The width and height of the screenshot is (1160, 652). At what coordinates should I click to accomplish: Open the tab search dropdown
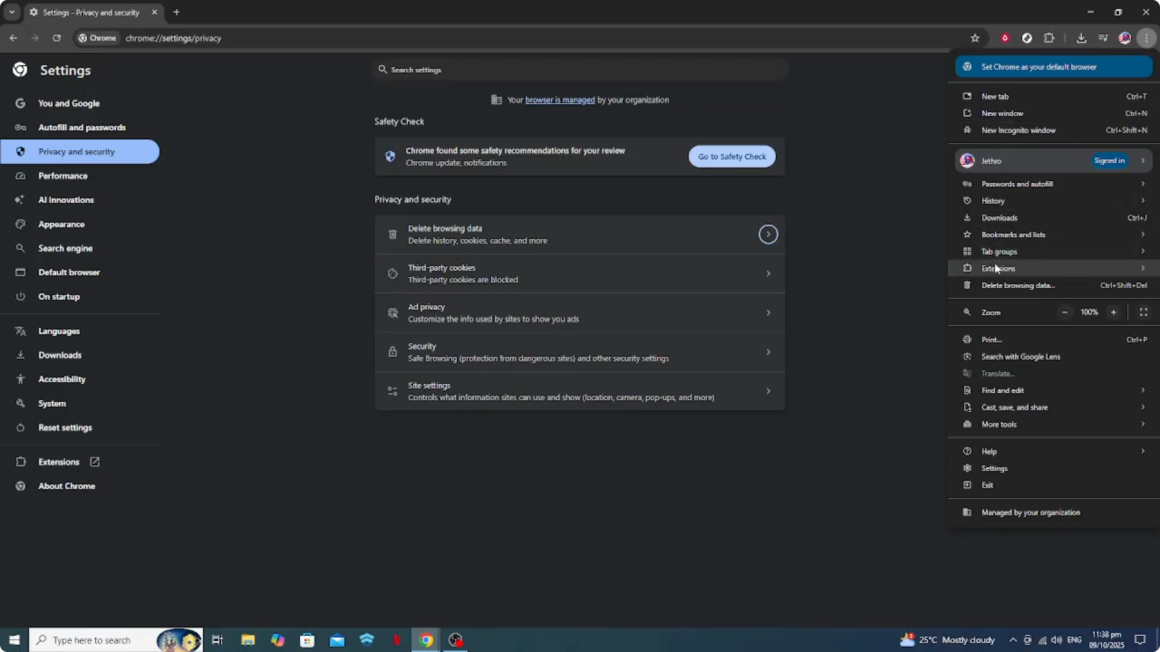click(12, 12)
